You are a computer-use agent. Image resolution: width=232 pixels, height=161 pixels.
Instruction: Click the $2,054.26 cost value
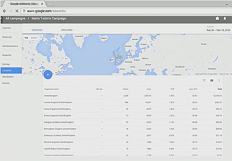tap(217, 96)
